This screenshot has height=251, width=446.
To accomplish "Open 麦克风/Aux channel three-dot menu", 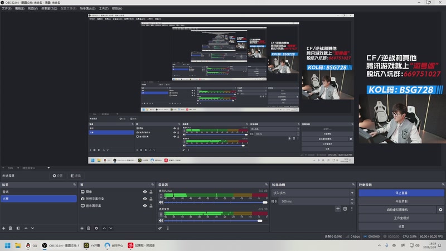I will point(161,196).
